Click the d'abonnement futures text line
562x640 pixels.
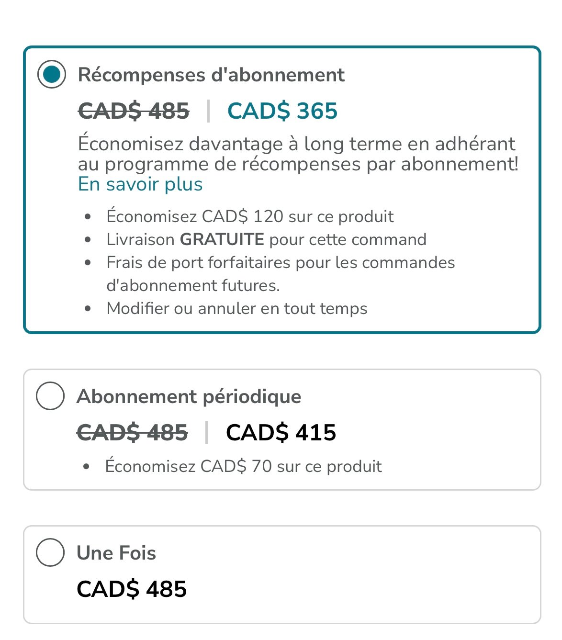[193, 285]
